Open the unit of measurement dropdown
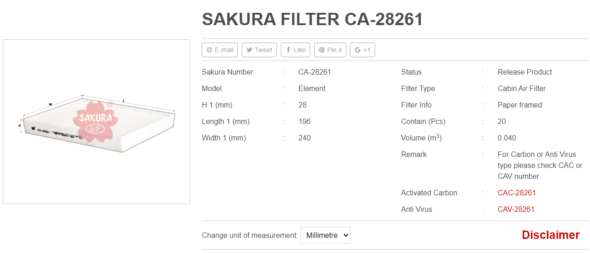This screenshot has height=253, width=590. point(325,235)
